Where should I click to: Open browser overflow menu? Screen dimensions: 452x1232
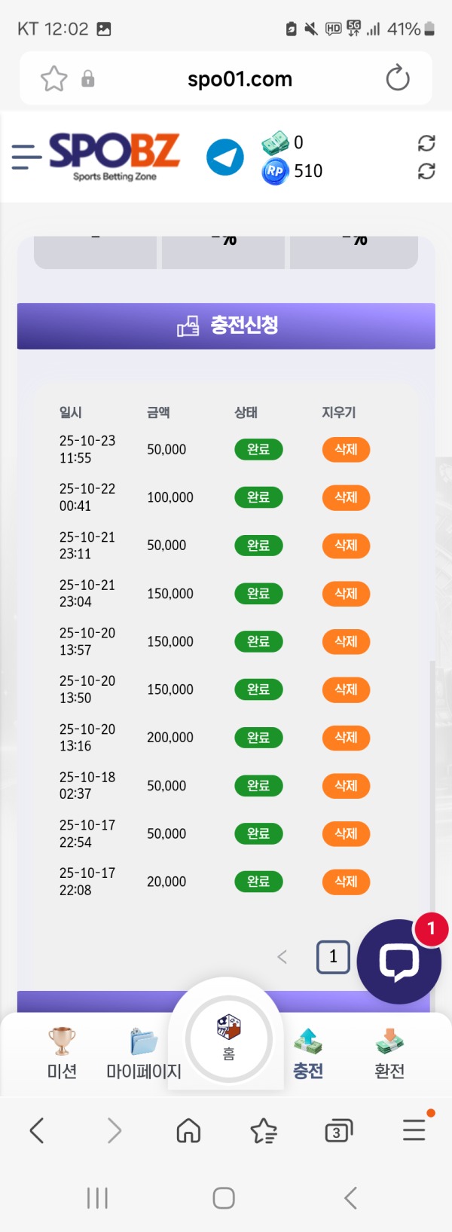(x=413, y=1130)
